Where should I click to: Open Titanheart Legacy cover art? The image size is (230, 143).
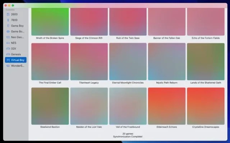click(x=89, y=61)
